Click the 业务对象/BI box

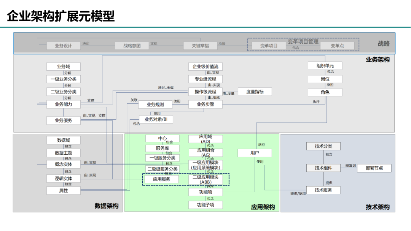pos(156,119)
